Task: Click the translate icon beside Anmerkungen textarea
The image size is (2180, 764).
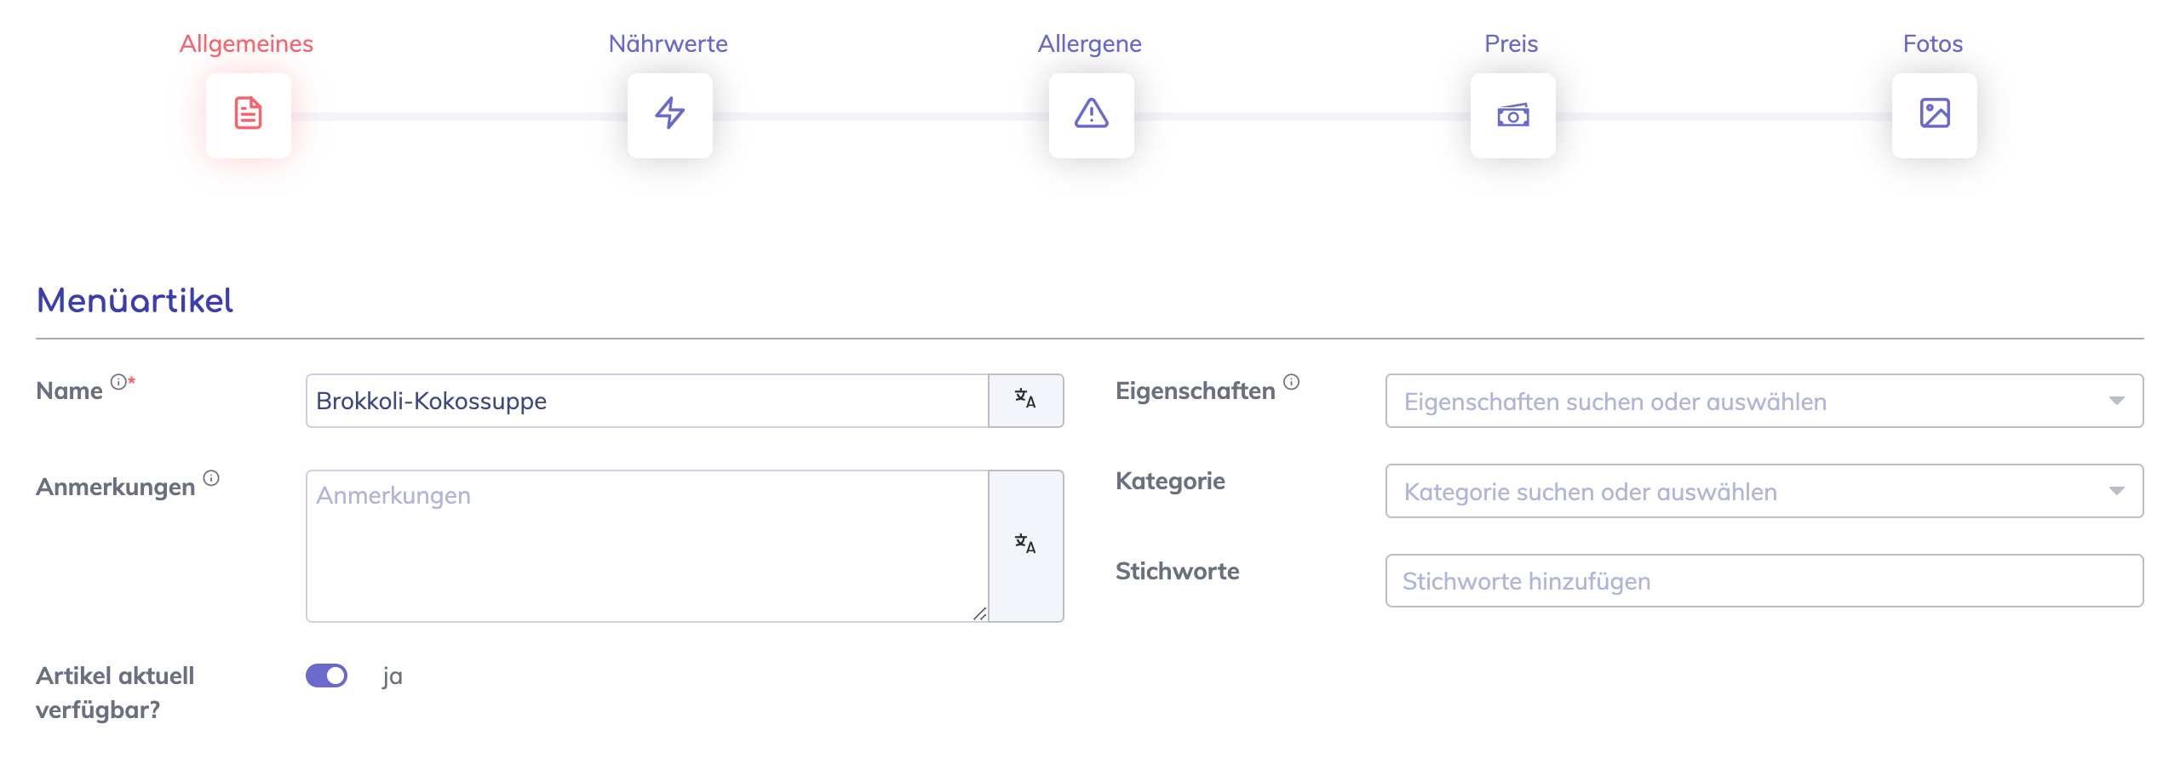Action: (1025, 544)
